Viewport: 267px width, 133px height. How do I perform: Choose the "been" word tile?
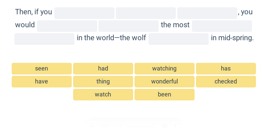[165, 94]
